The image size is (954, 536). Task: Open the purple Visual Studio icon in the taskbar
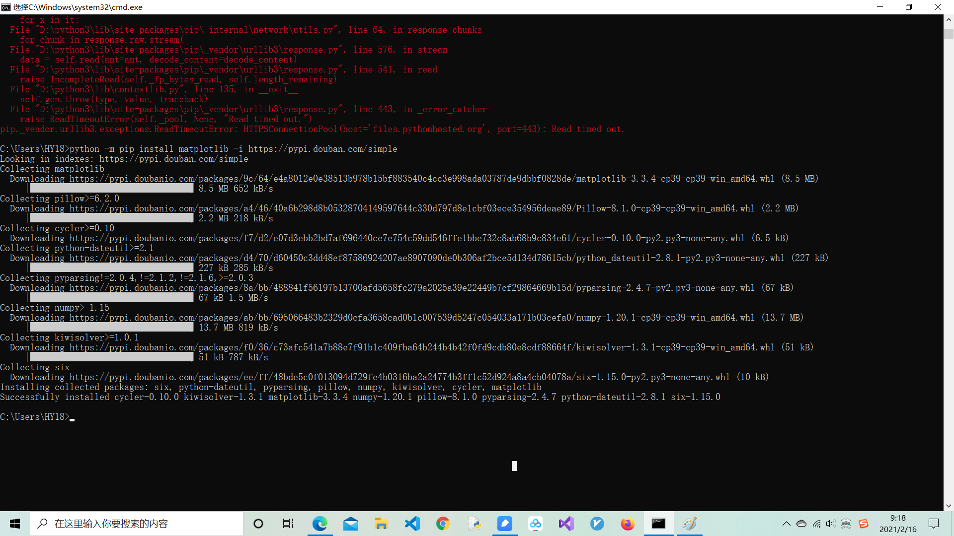[x=566, y=524]
